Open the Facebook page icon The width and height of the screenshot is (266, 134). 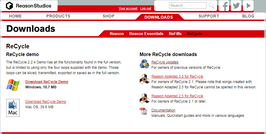[x=224, y=6]
